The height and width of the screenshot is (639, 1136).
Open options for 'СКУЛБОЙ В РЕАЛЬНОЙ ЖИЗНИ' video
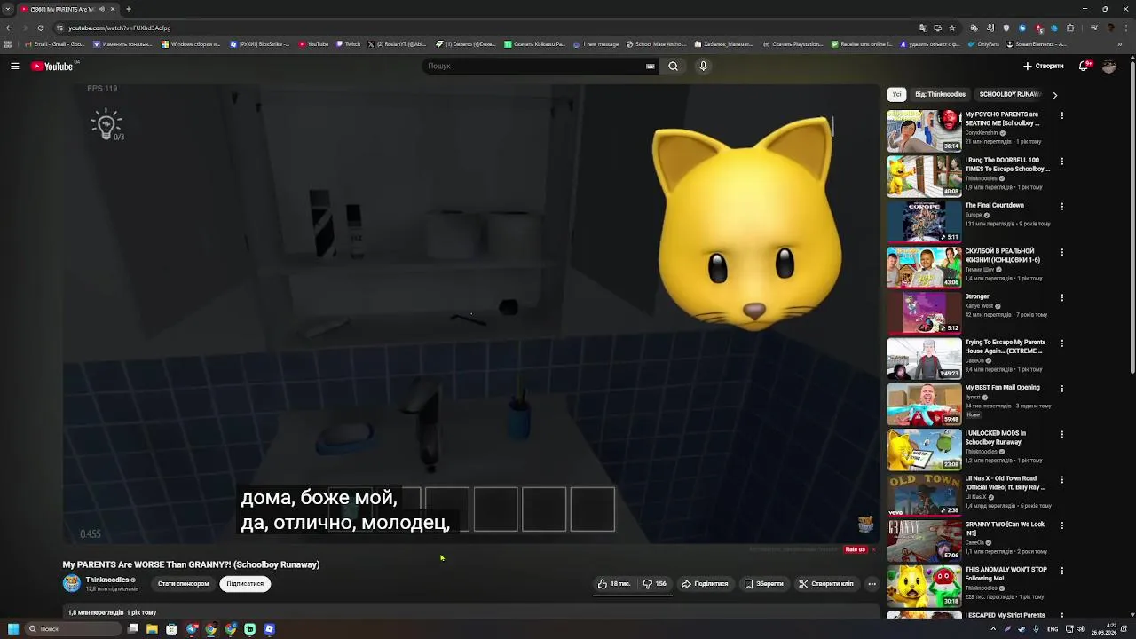1061,252
